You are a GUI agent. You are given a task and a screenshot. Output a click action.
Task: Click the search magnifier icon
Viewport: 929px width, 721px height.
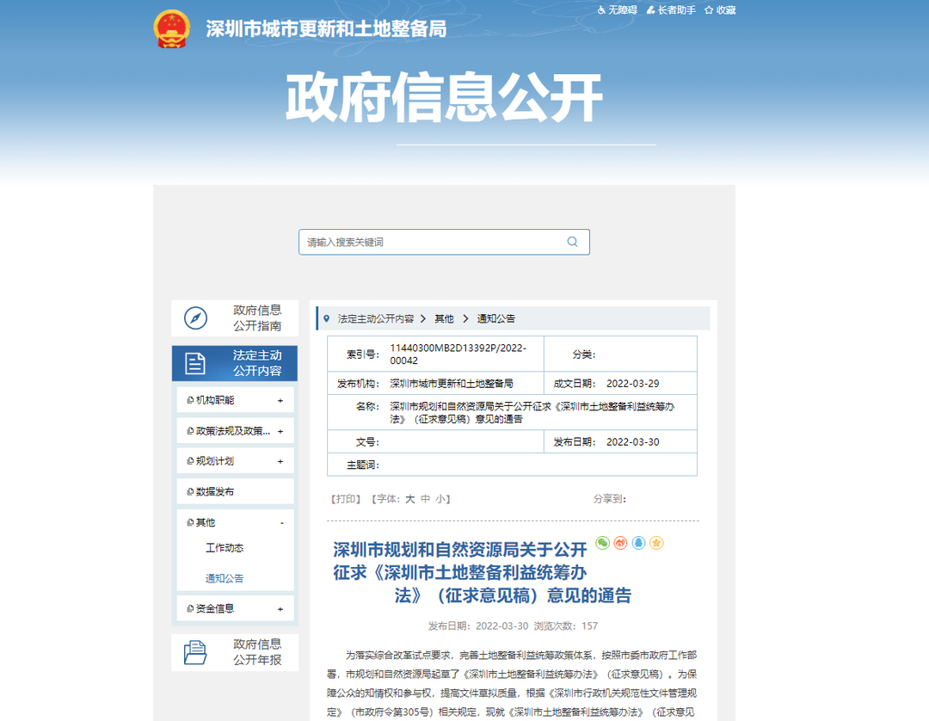(572, 242)
